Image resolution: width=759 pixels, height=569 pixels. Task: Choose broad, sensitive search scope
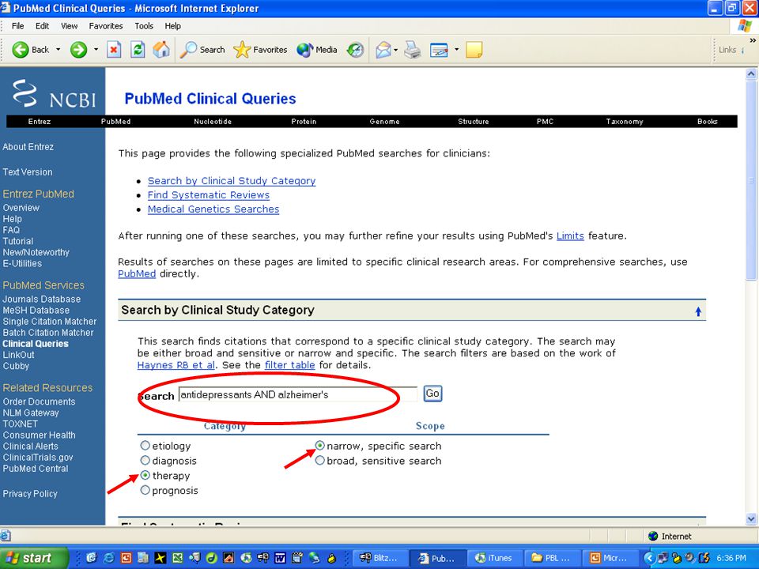pyautogui.click(x=319, y=460)
